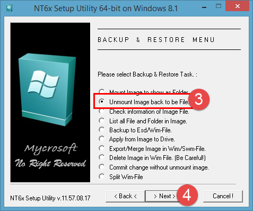Minimize the NT6x Setup Utility window

coord(204,7)
